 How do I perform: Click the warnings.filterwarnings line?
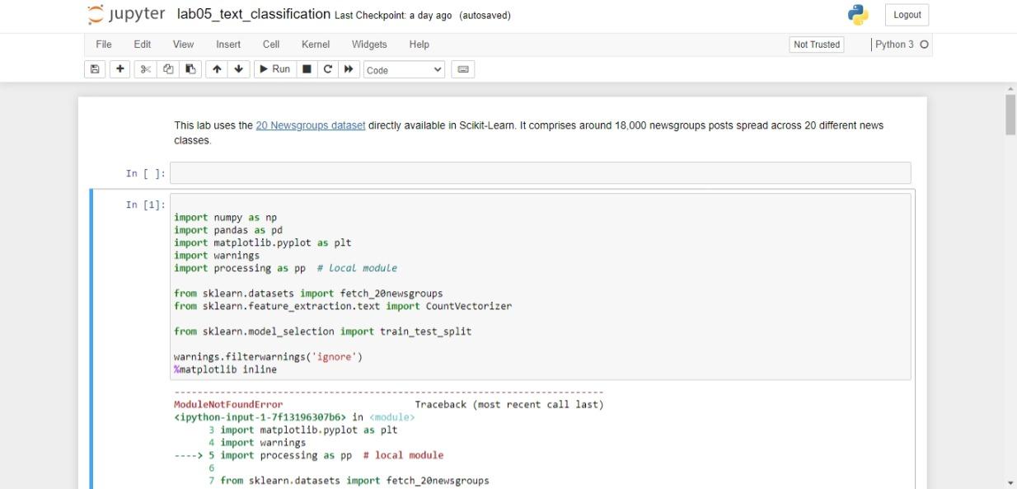click(x=269, y=357)
